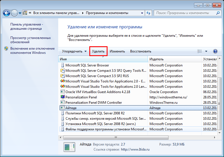This screenshot has width=224, height=157.
Task: Click icon of Visual Studio Tools for Applications 2.0 Lan...
Action: tap(62, 86)
